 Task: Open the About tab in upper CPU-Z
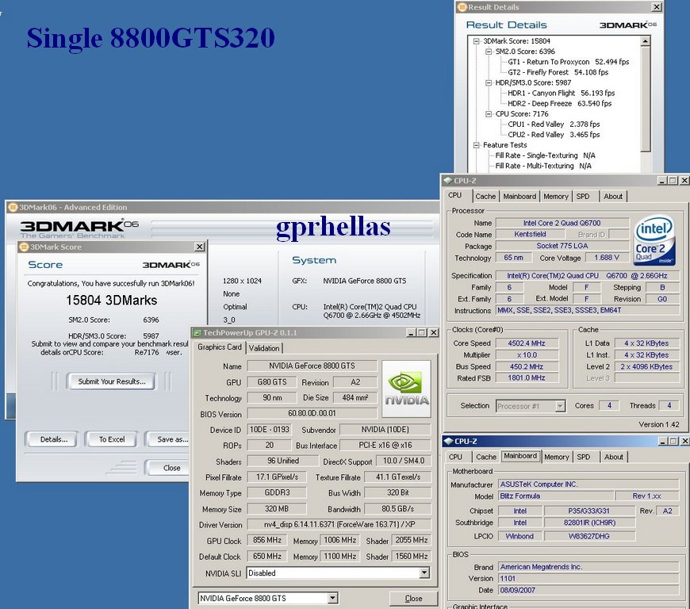pyautogui.click(x=613, y=196)
